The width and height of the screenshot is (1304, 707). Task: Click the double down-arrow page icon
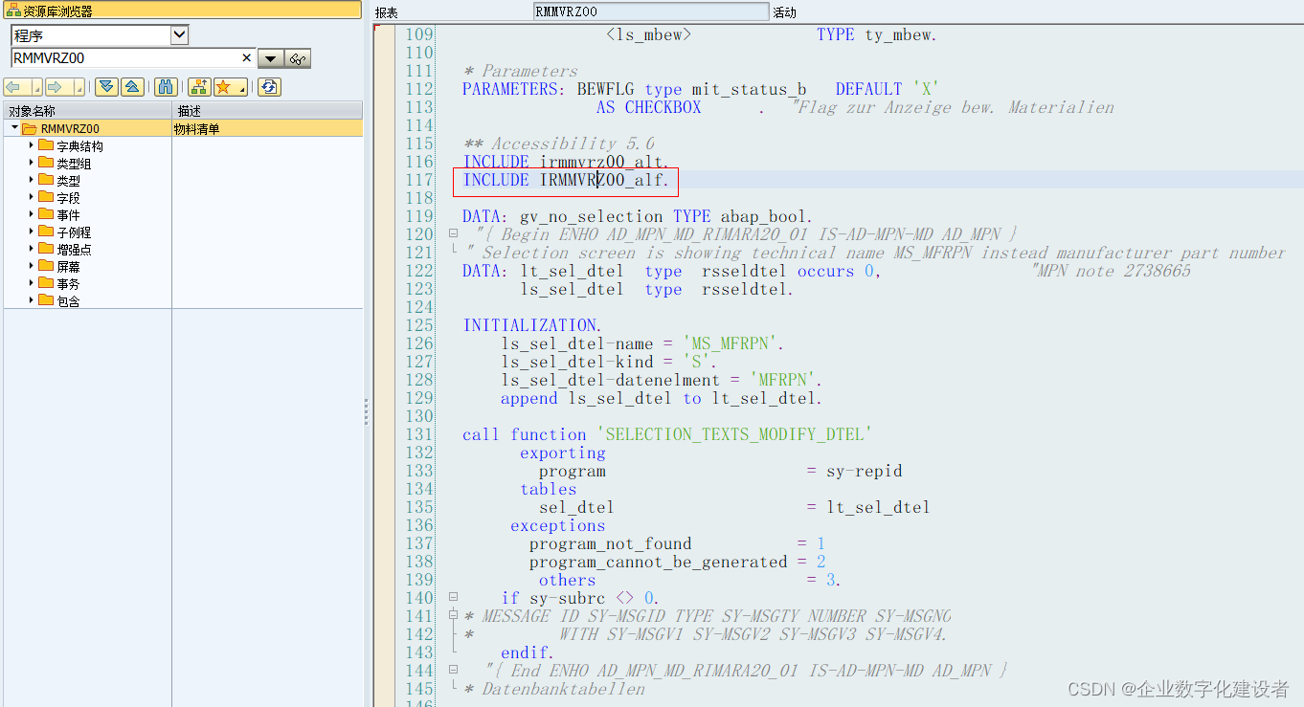[107, 86]
